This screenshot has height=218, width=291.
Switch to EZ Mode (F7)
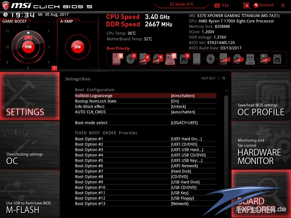click(x=182, y=5)
